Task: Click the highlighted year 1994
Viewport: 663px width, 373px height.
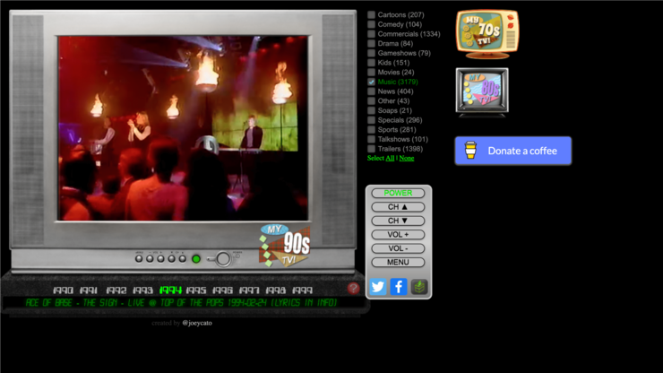Action: pyautogui.click(x=170, y=290)
